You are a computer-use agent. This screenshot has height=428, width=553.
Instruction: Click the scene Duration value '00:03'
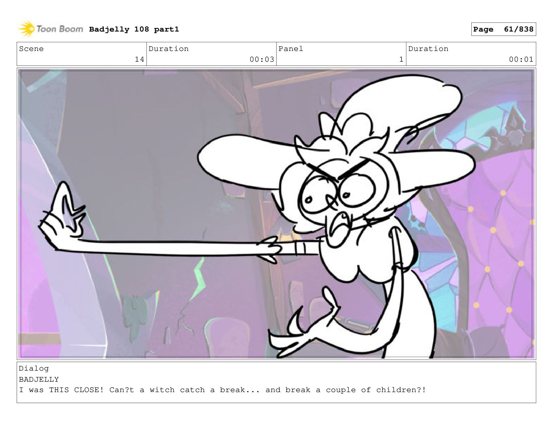(262, 59)
